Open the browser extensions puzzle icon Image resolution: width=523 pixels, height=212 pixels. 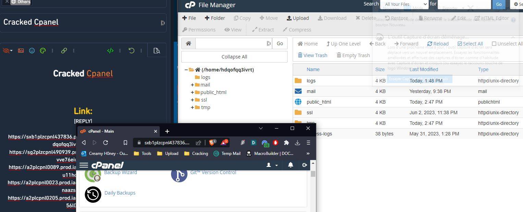(287, 143)
